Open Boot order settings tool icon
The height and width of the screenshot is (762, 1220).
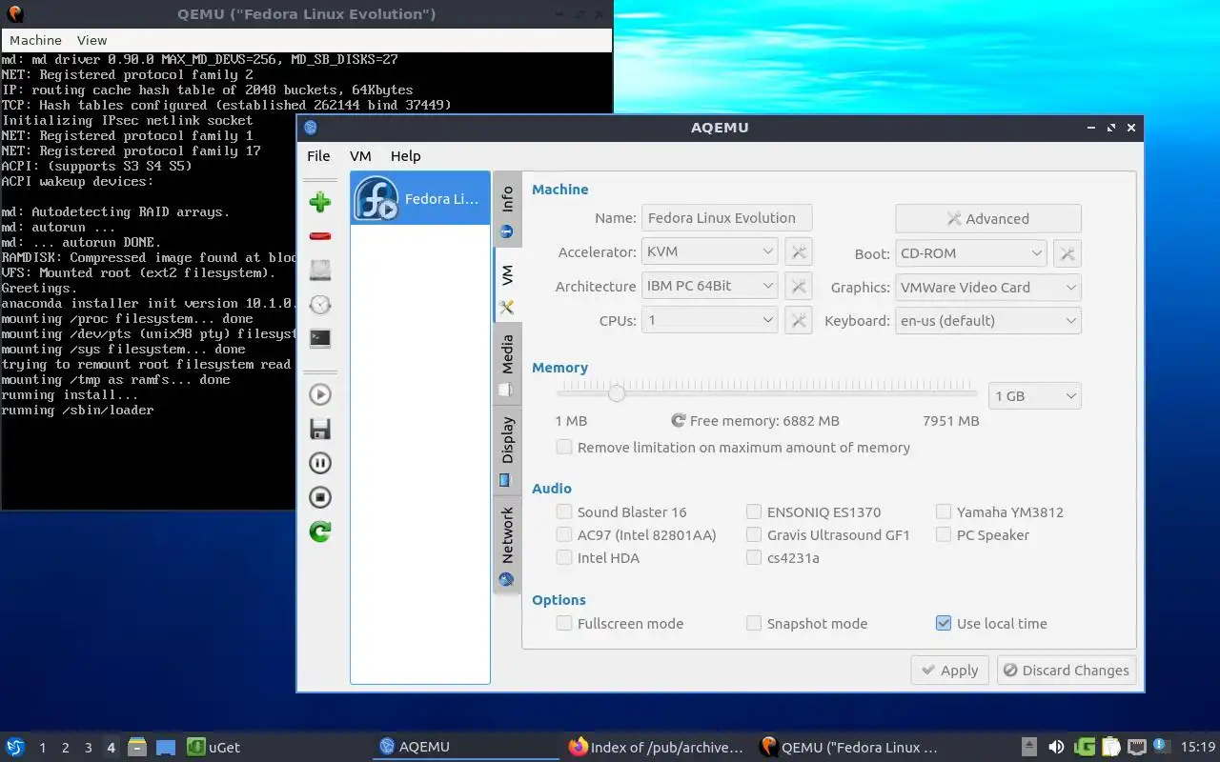pyautogui.click(x=1067, y=253)
